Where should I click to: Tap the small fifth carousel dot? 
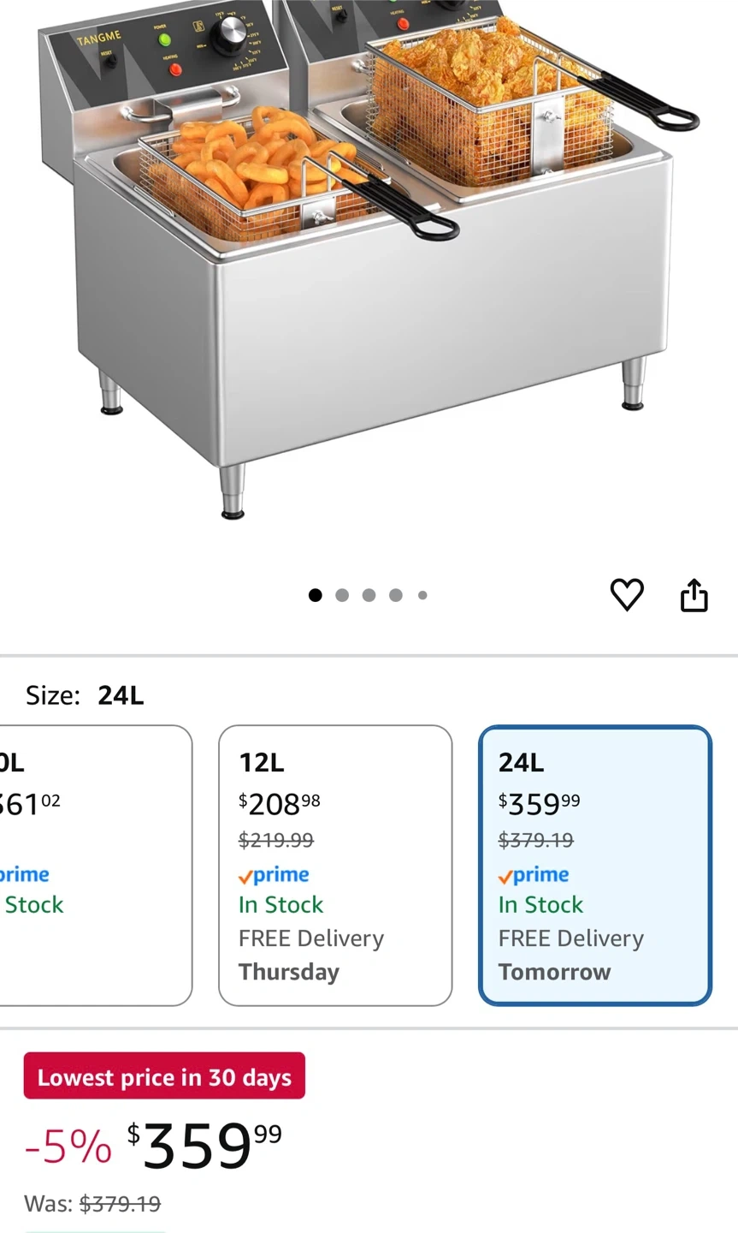pyautogui.click(x=422, y=595)
